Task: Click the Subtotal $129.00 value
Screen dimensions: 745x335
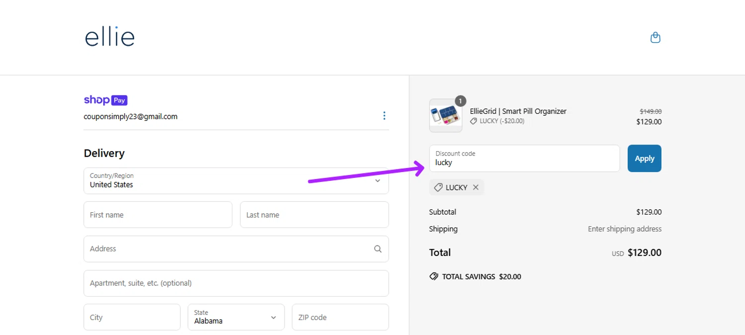Action: click(x=649, y=212)
